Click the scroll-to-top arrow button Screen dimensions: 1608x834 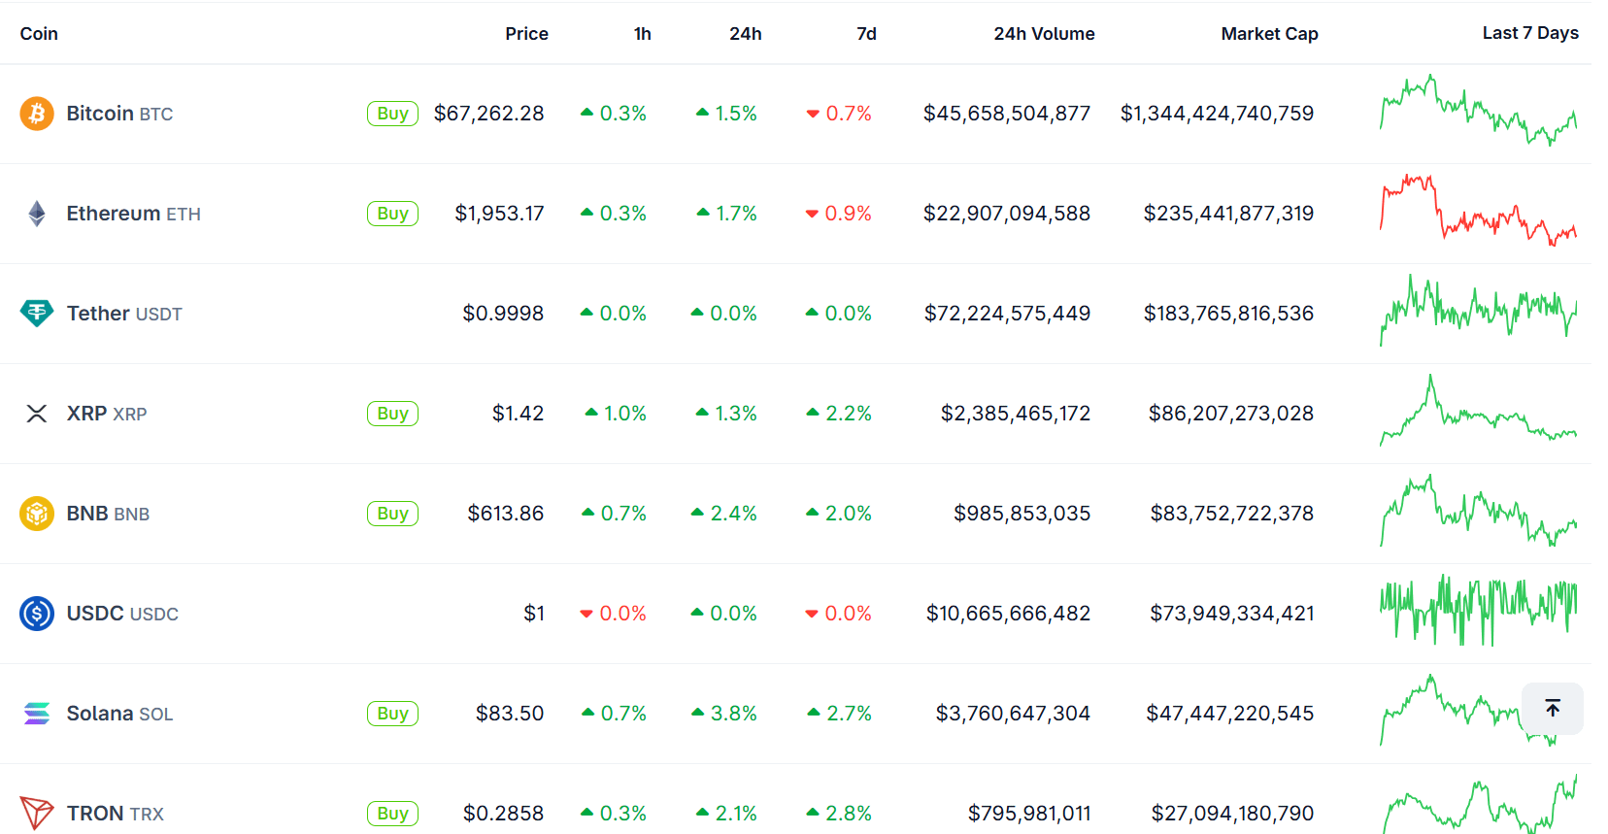click(1552, 709)
